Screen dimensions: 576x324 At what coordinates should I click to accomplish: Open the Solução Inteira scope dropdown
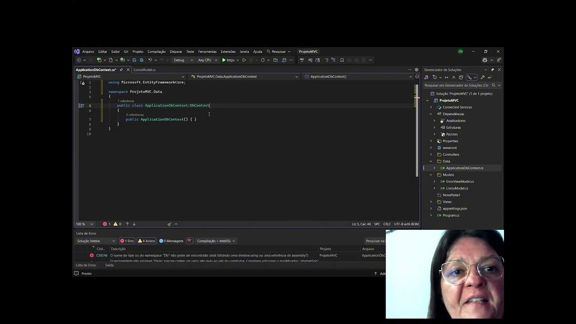point(96,241)
